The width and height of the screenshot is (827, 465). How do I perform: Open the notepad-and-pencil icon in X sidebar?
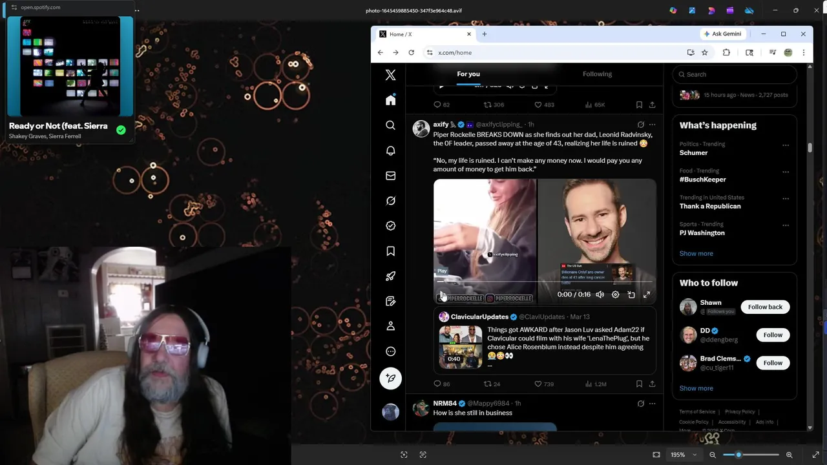coord(390,301)
